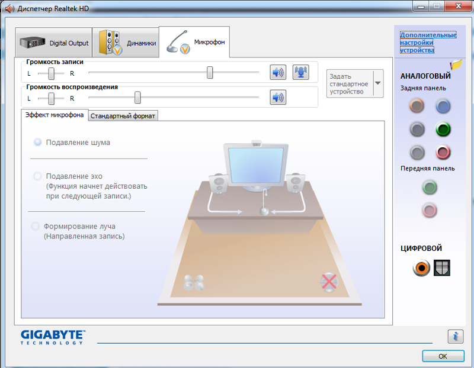This screenshot has height=368, width=474.
Task: Click the green rear panel audio jack
Action: [443, 130]
